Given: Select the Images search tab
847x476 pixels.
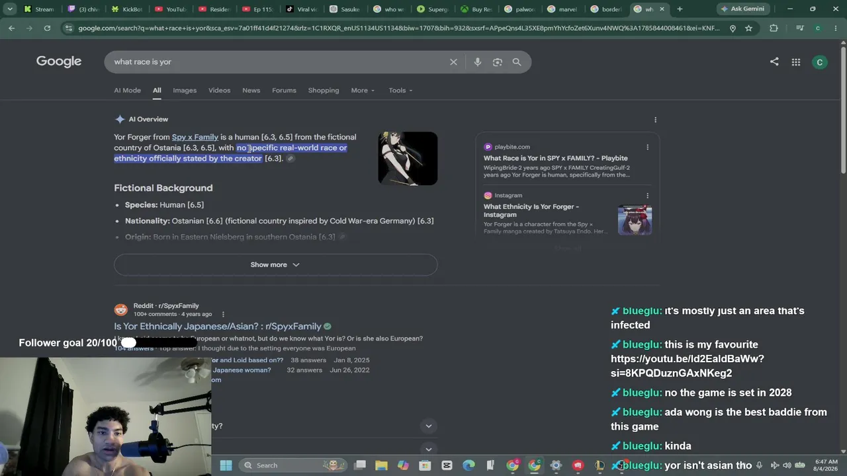Looking at the screenshot, I should [185, 91].
